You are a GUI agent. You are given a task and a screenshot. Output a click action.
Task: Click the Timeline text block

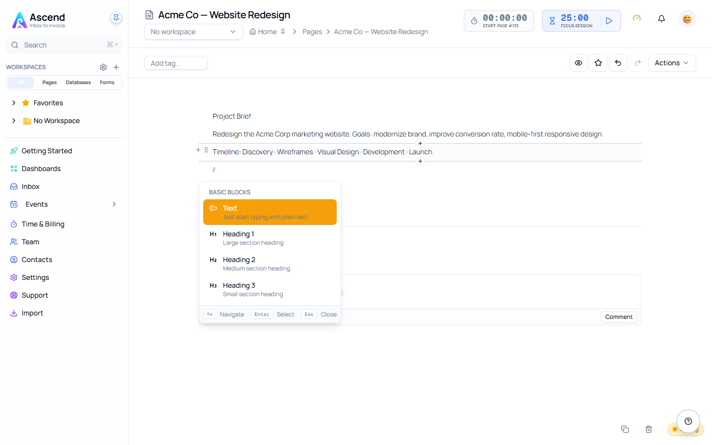click(x=322, y=152)
